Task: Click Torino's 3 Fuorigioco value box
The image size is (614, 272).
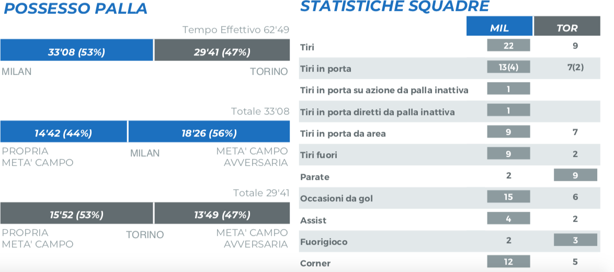Action: point(575,241)
